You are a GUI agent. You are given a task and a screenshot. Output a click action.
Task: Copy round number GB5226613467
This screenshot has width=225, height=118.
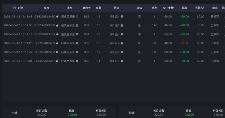pyautogui.click(x=57, y=61)
